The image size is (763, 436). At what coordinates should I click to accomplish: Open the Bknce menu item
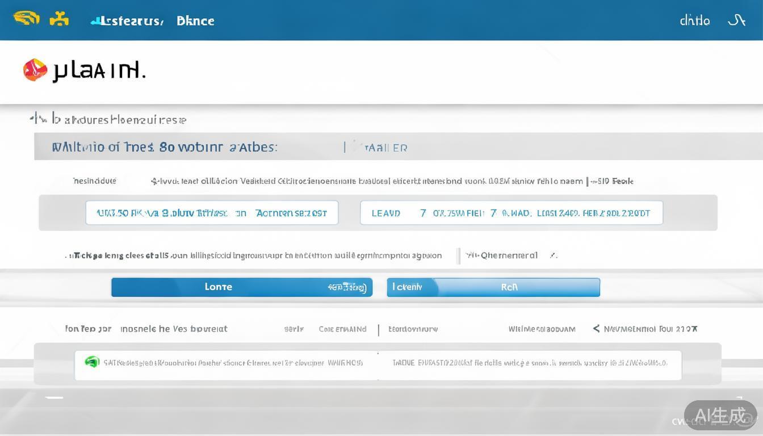tap(195, 21)
